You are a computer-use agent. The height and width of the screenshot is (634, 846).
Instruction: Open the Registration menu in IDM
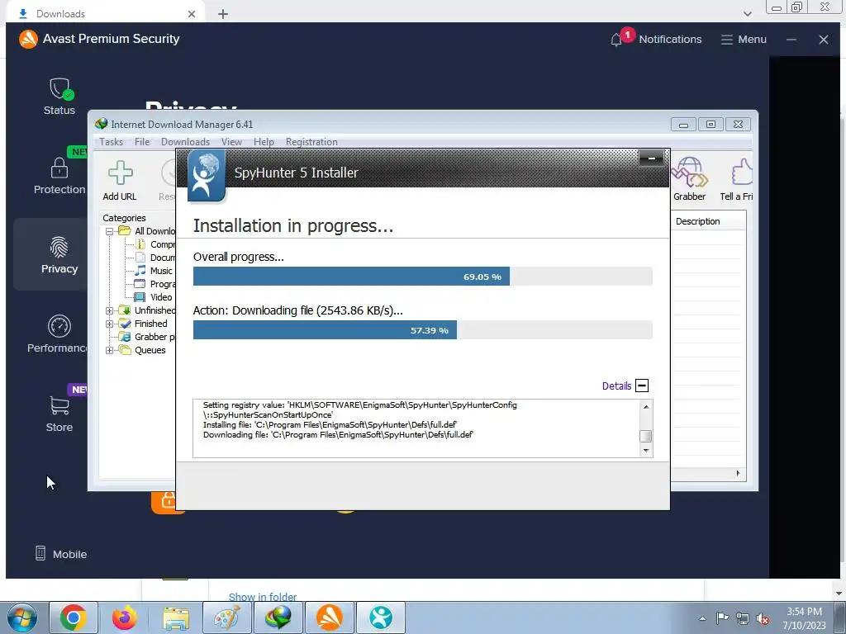click(x=311, y=142)
